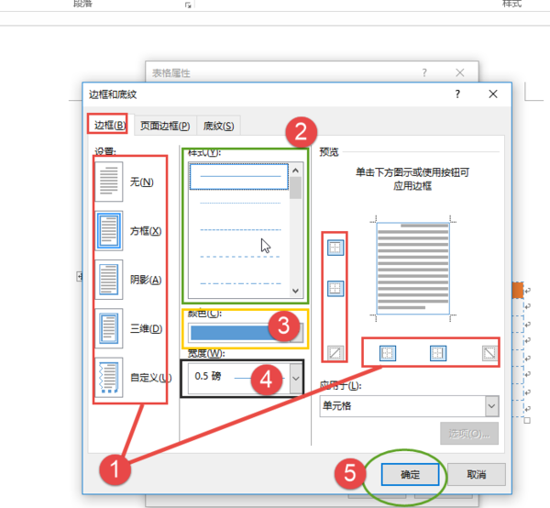Select the 无(N) no-border setting icon

point(109,182)
